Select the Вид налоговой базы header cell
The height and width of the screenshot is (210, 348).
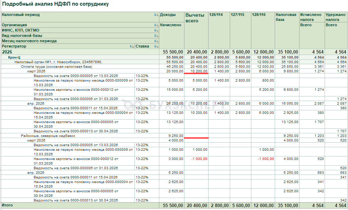click(x=80, y=35)
